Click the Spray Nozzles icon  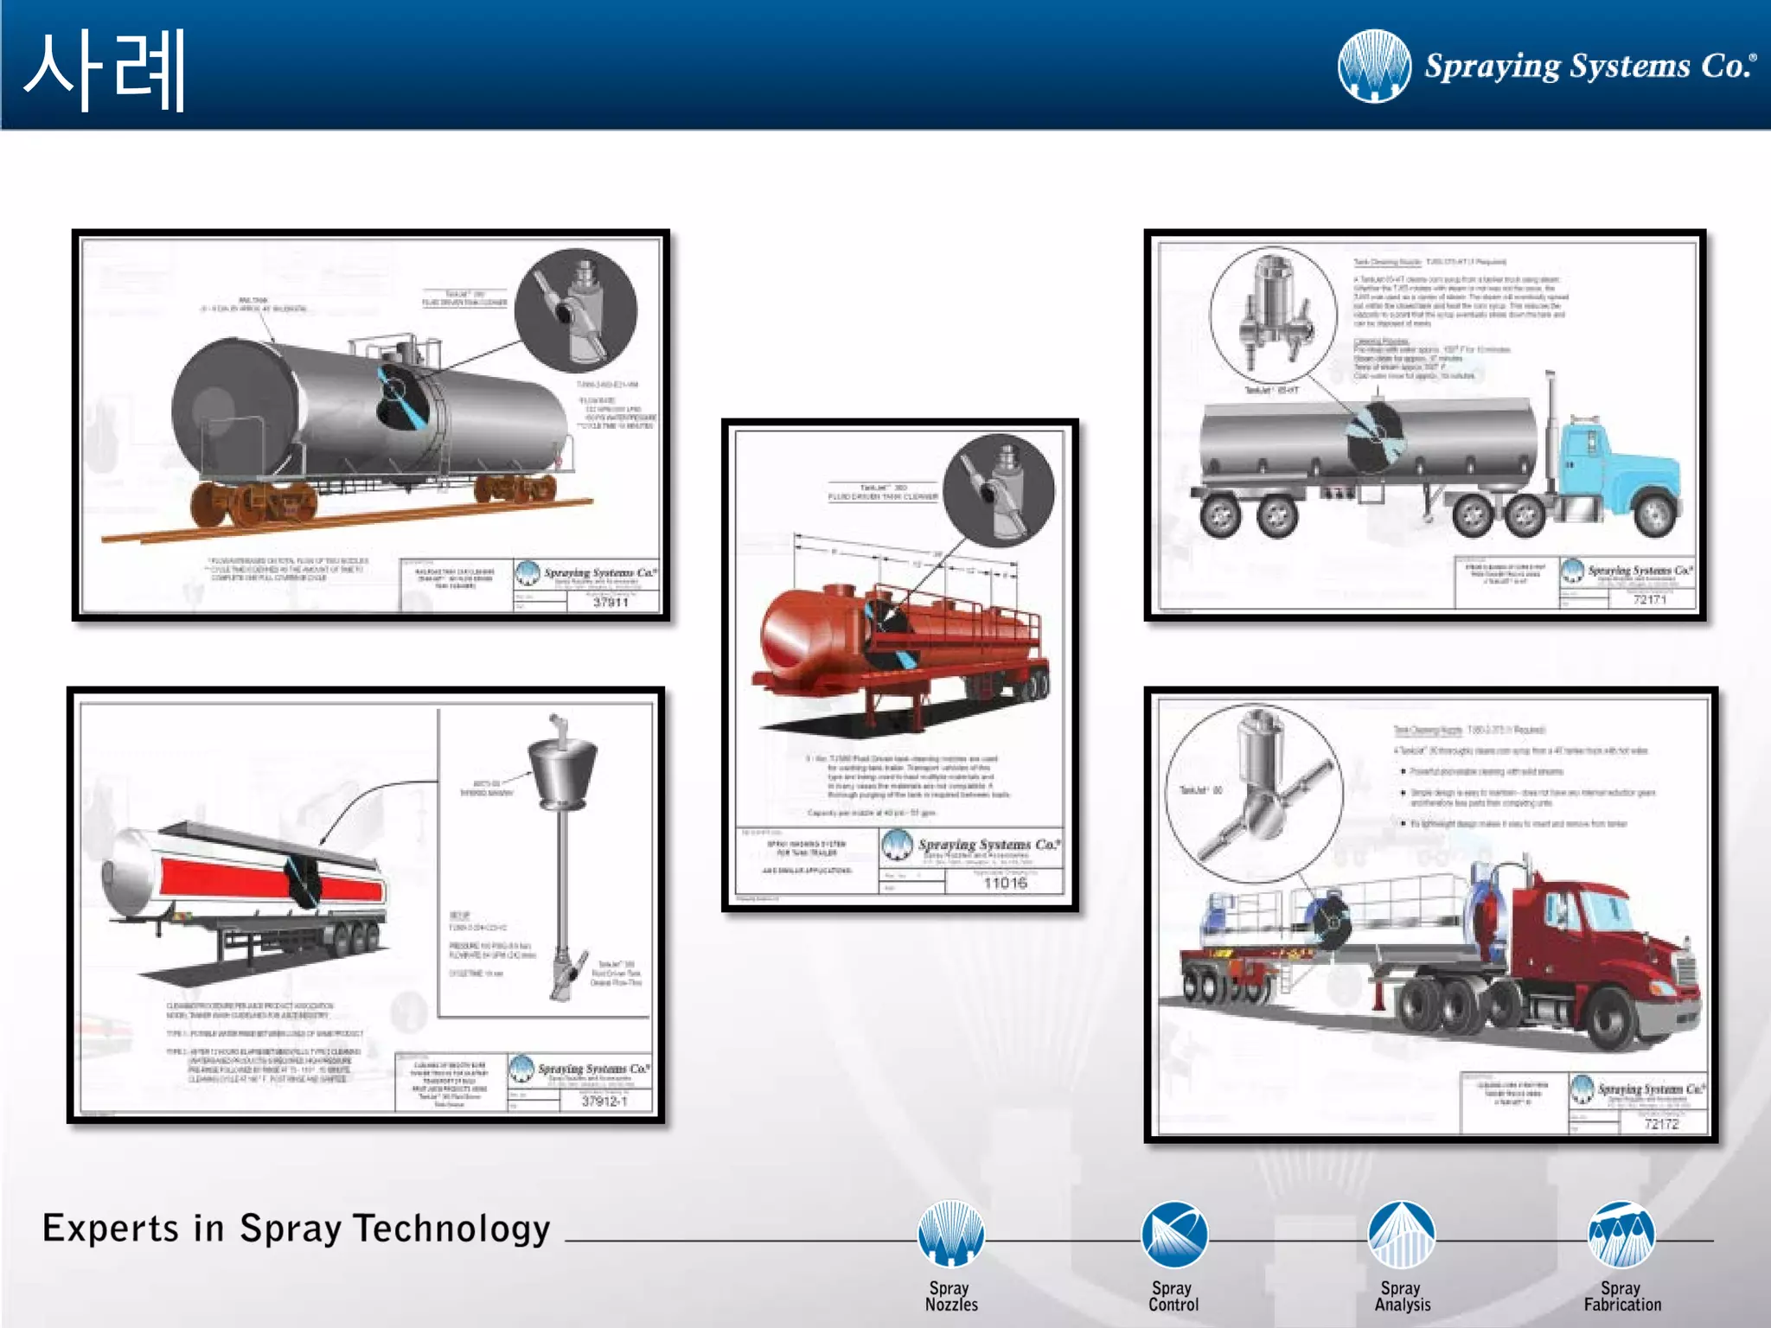pyautogui.click(x=950, y=1233)
